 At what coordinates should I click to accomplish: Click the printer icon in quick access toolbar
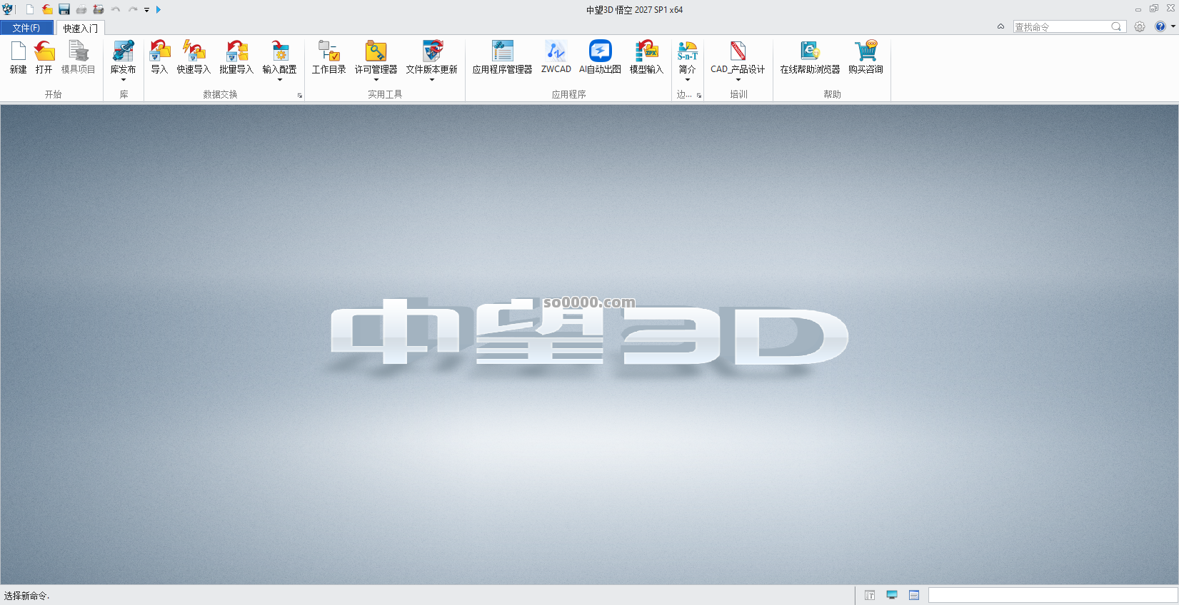(81, 9)
